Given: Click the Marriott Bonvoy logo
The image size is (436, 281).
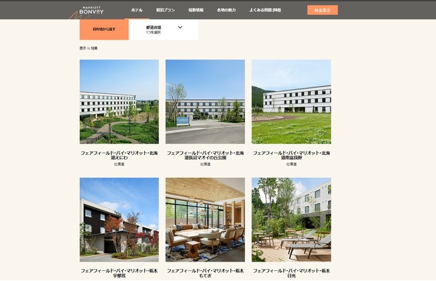Looking at the screenshot, I should (x=91, y=11).
